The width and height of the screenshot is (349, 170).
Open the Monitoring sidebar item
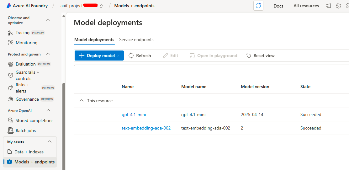click(x=23, y=43)
